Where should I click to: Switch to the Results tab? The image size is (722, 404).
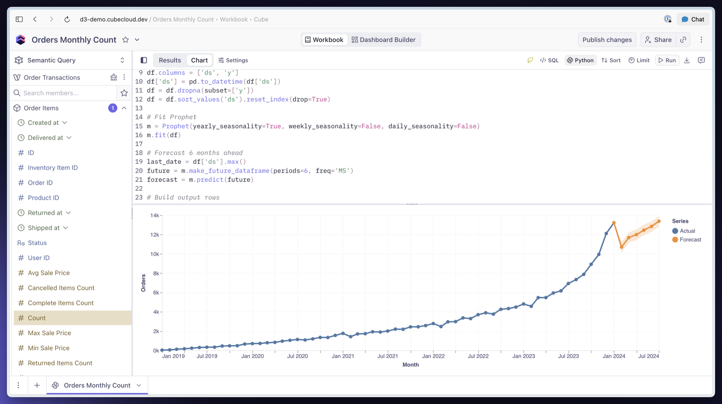(170, 60)
